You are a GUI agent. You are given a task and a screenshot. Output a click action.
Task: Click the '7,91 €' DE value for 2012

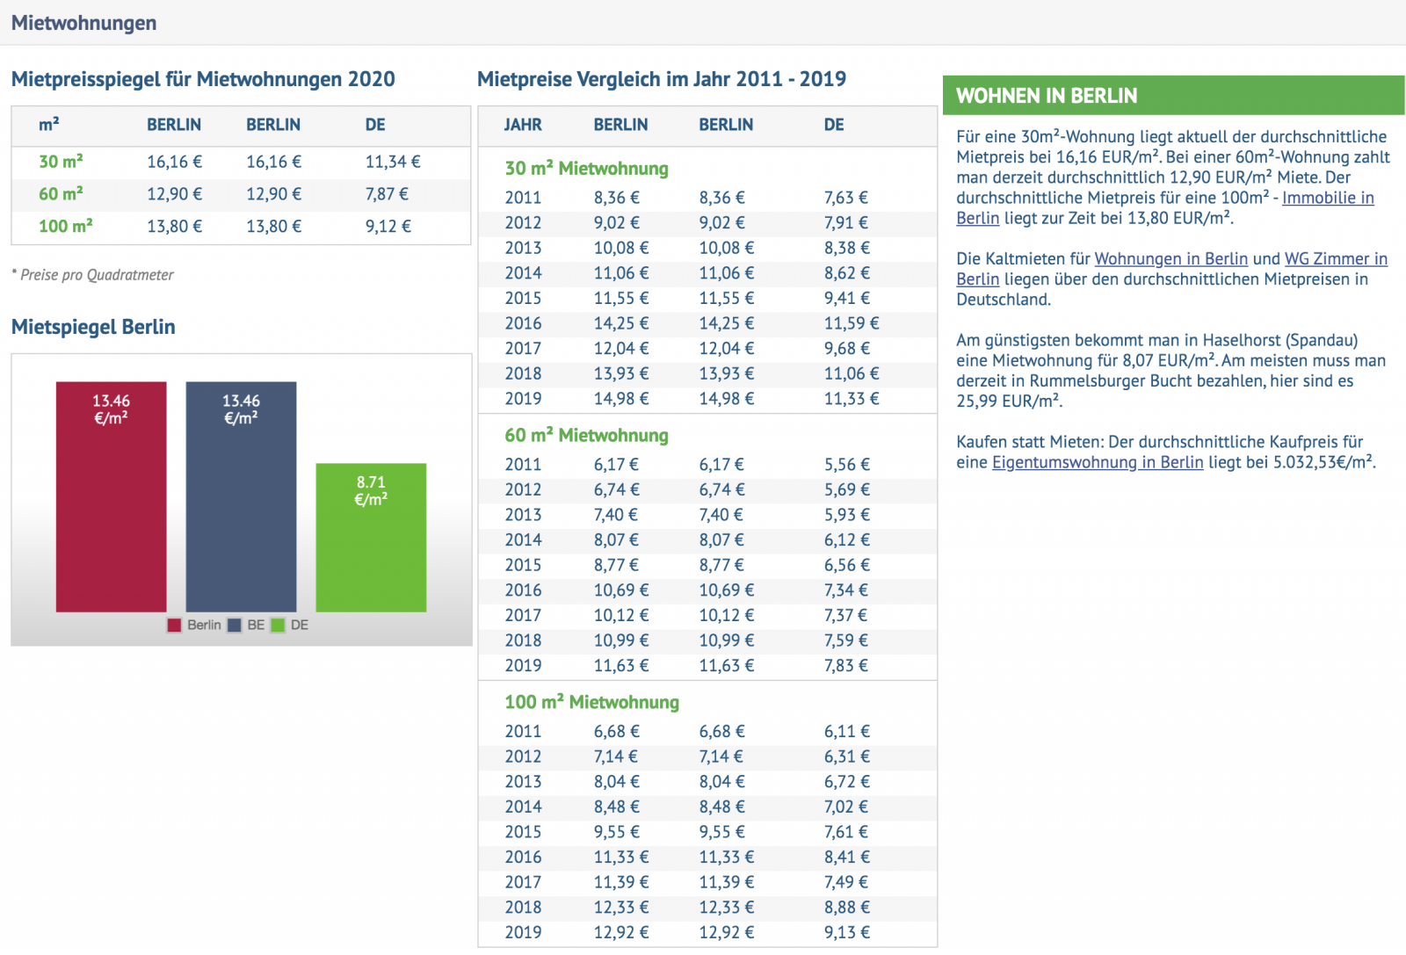846,223
